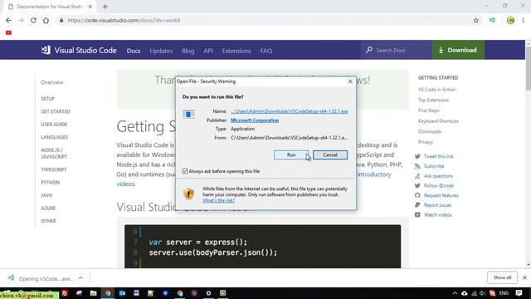Click the volume tray icon
Screen dimensions: 531x299
[482, 293]
